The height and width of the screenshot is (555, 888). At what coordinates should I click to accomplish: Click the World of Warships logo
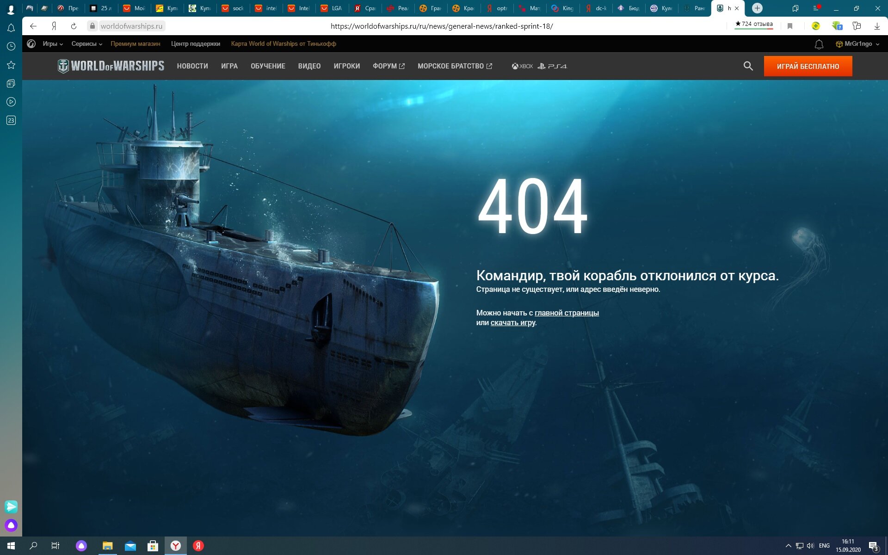[x=111, y=66]
